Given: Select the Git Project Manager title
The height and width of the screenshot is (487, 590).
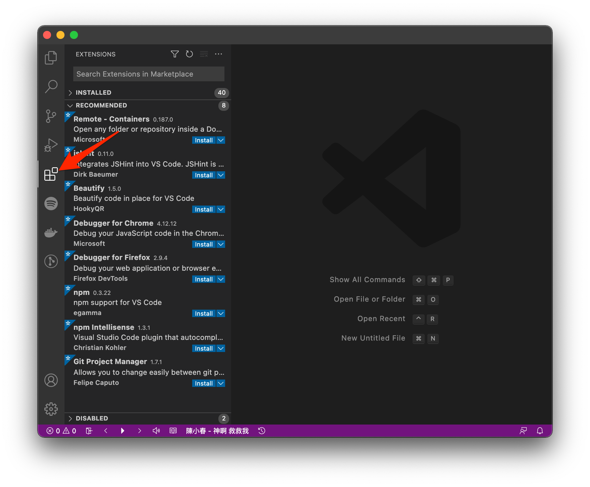Looking at the screenshot, I should coord(110,362).
